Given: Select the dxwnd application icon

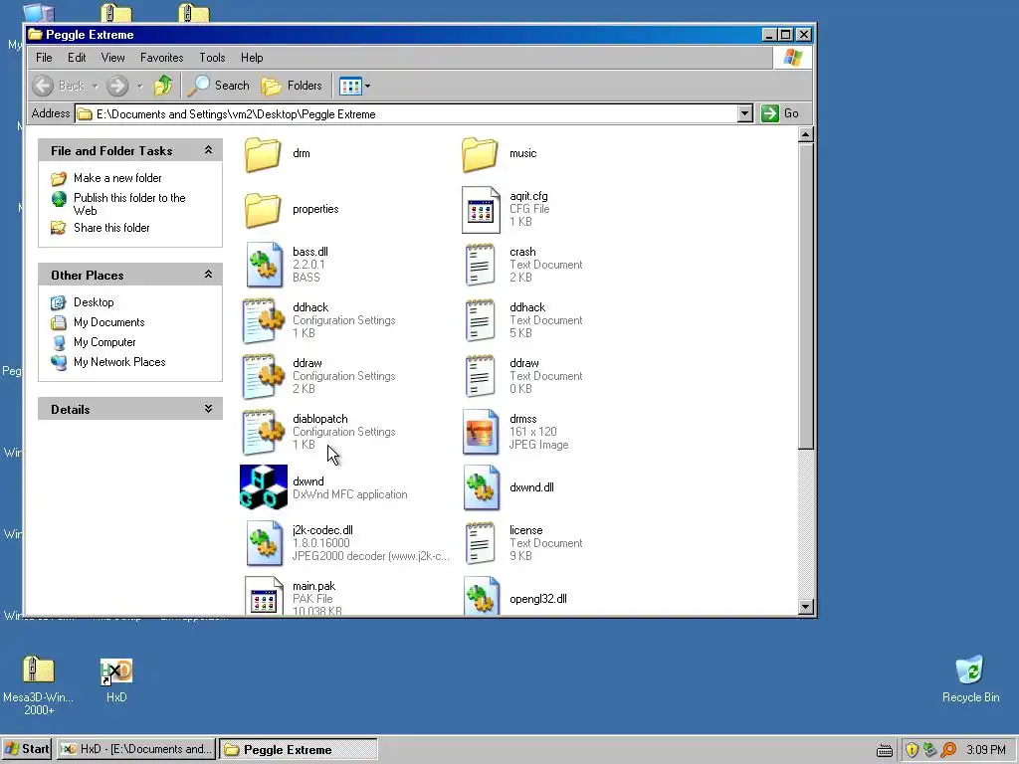Looking at the screenshot, I should pos(263,487).
